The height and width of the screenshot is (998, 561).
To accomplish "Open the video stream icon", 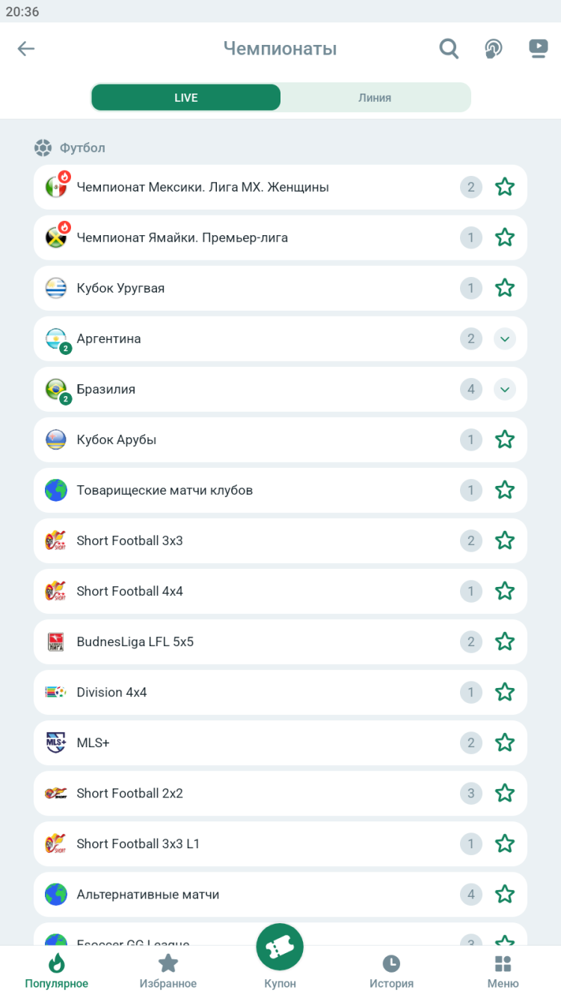I will 539,49.
